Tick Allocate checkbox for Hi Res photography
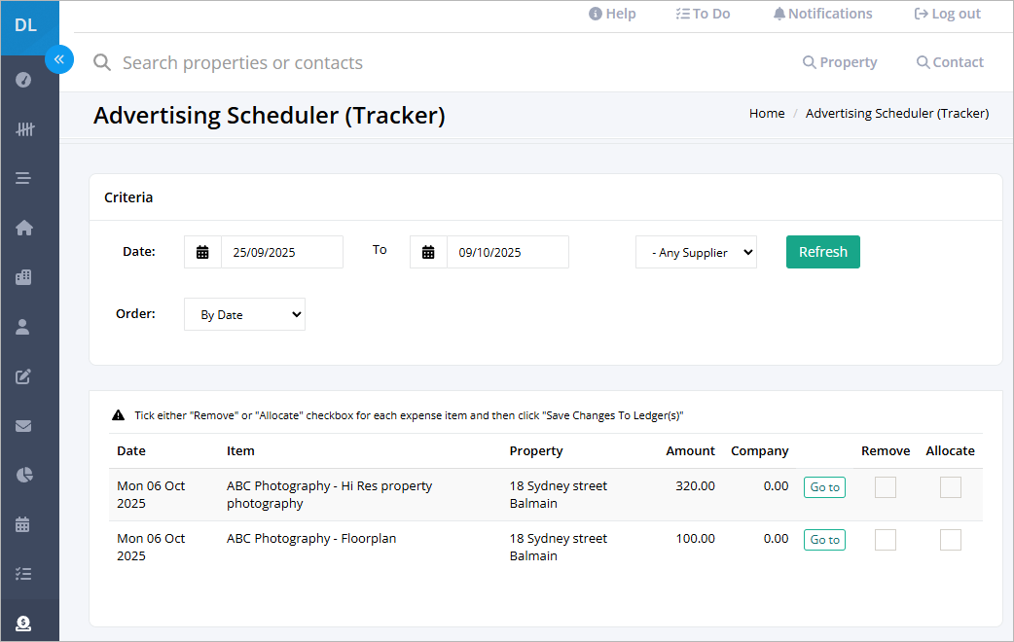The width and height of the screenshot is (1014, 642). coord(951,486)
